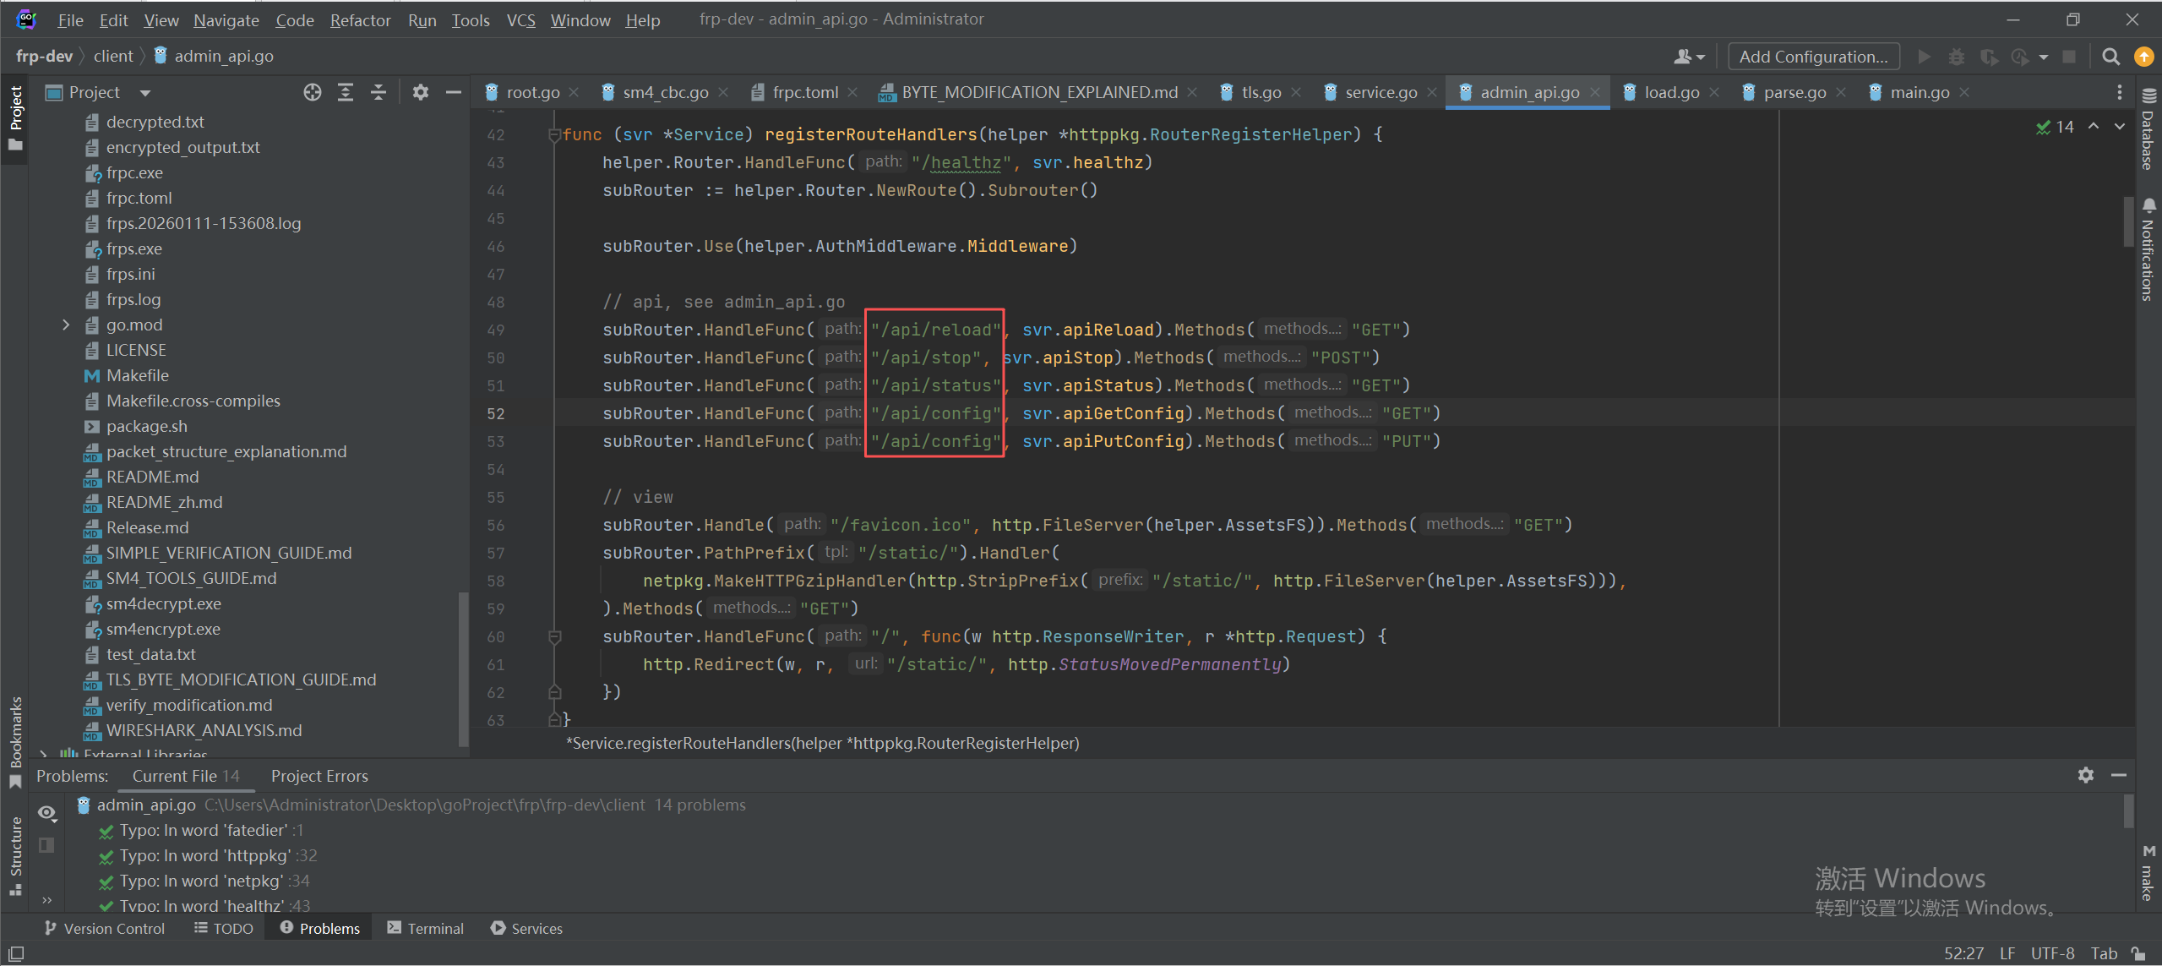Toggle the Problems preview eye icon
This screenshot has height=966, width=2162.
pos(47,813)
